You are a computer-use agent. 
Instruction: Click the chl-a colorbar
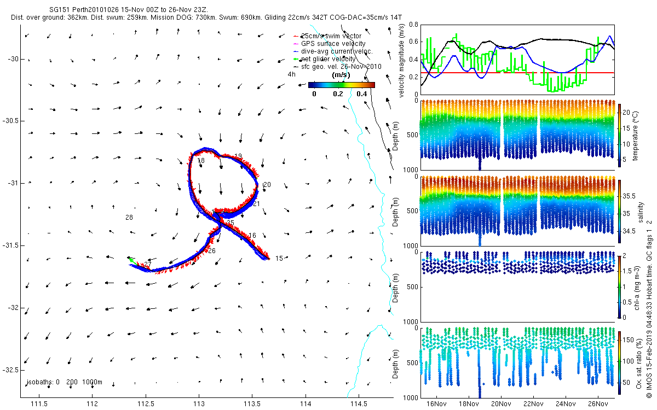pyautogui.click(x=620, y=286)
